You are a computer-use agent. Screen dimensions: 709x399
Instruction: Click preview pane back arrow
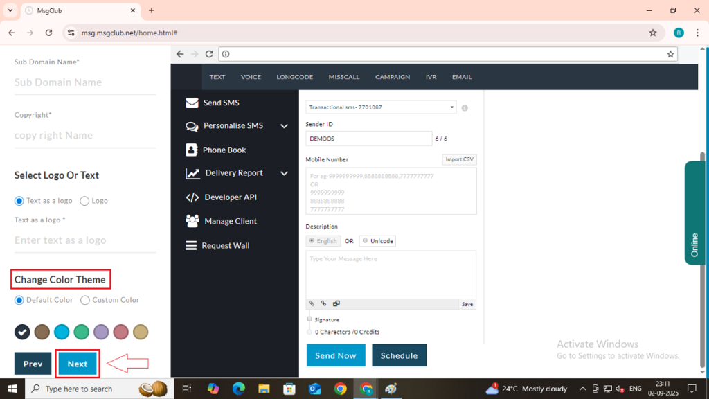coord(180,54)
